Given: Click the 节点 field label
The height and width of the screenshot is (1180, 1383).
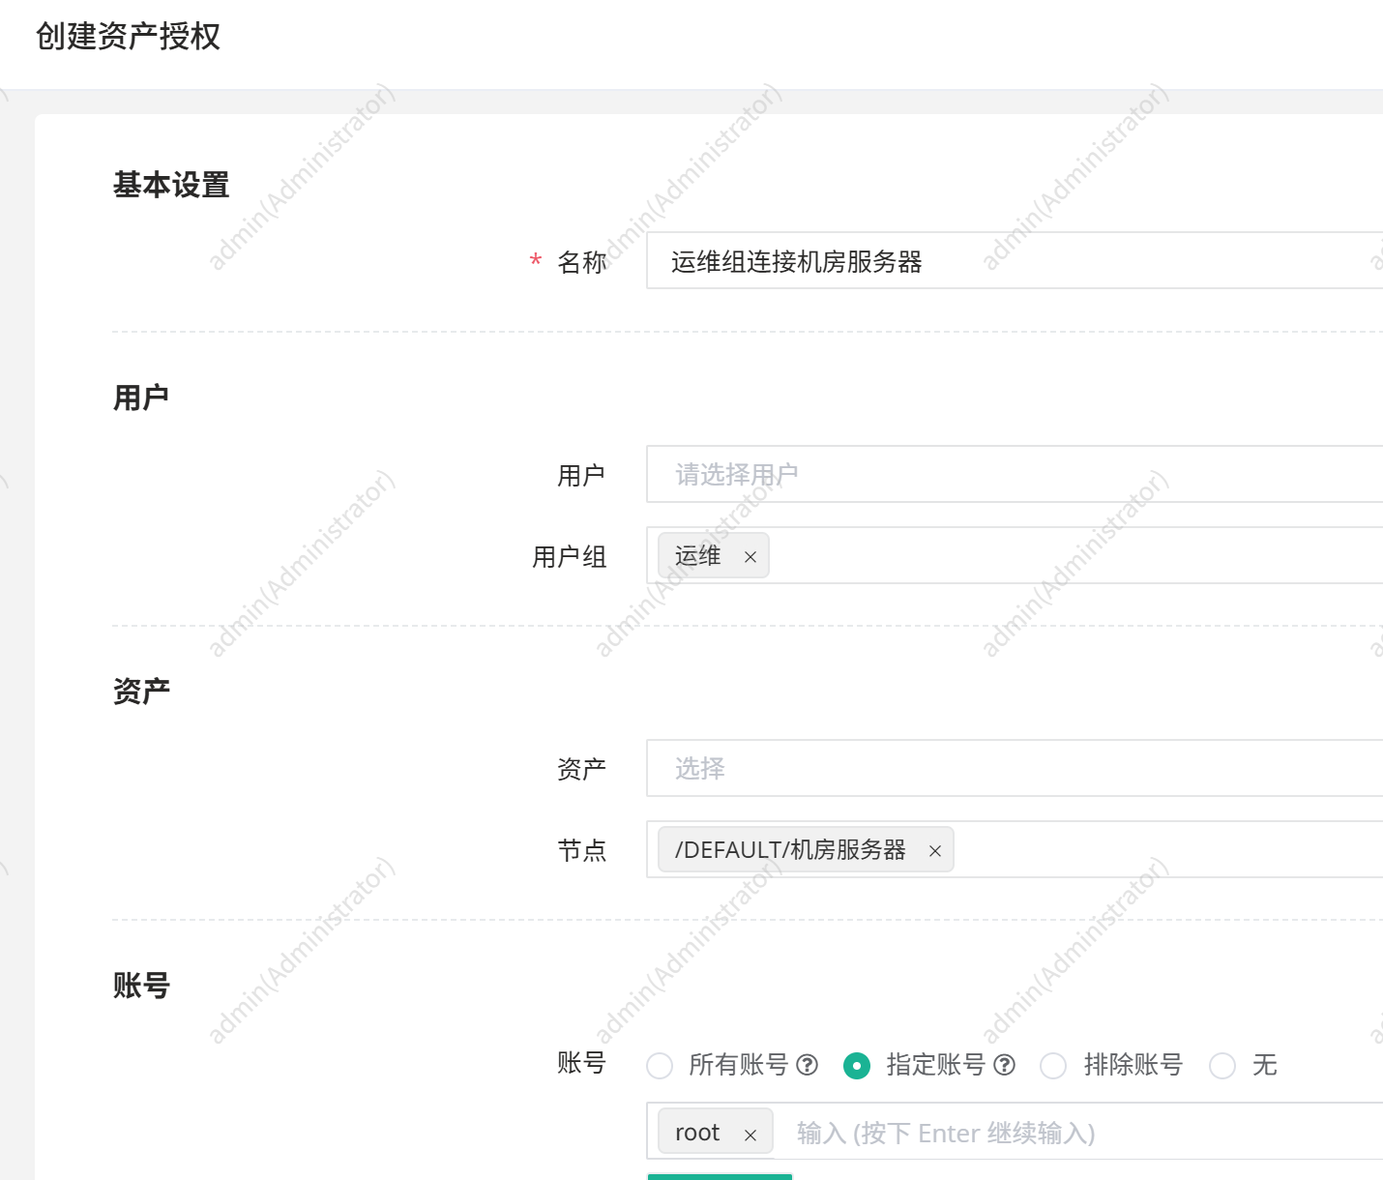Looking at the screenshot, I should pos(582,851).
